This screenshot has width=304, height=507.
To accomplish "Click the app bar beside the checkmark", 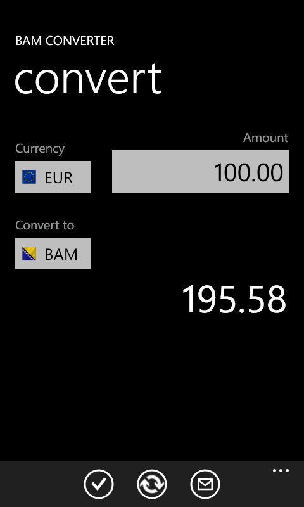I will tap(42, 484).
